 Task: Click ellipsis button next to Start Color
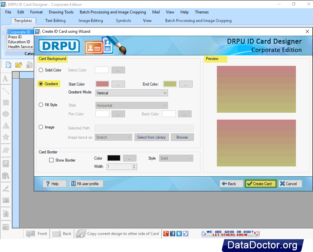point(118,84)
